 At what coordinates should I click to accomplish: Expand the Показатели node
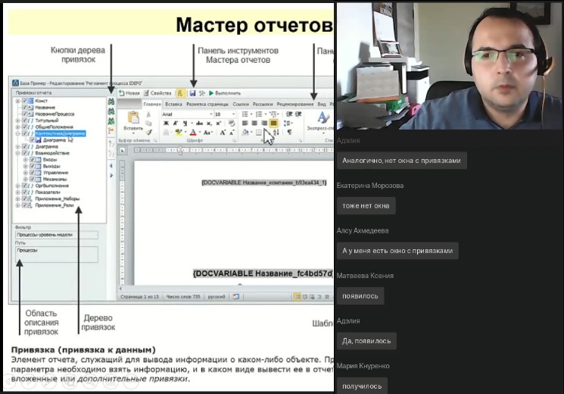coord(17,192)
